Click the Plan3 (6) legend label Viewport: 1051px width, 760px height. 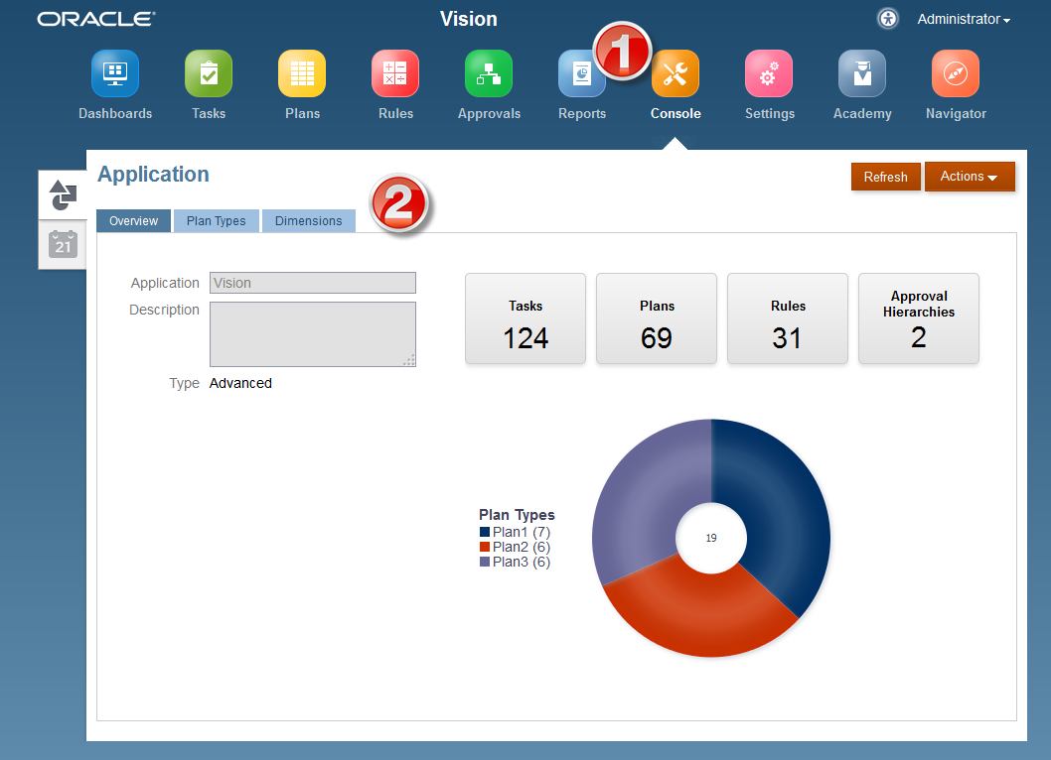(x=522, y=562)
